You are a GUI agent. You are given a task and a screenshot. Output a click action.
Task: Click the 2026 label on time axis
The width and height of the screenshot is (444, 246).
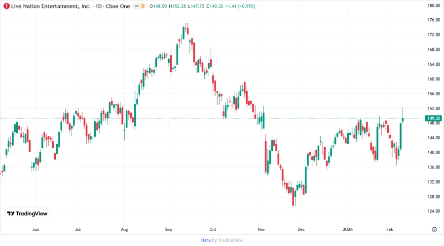[x=348, y=230]
